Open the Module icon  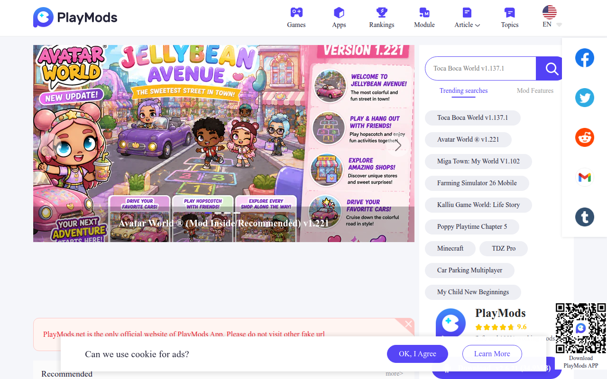coord(424,12)
